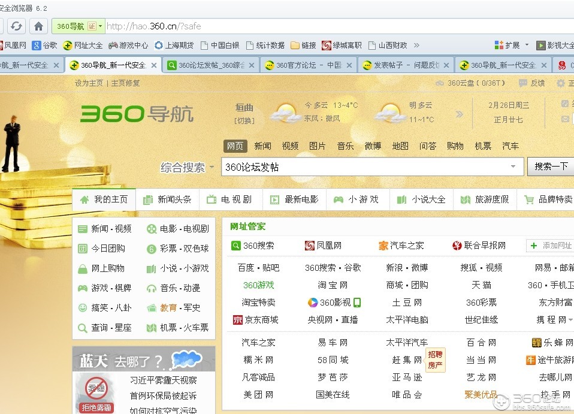Click the 习近平雾霾天视察 headline

(x=163, y=380)
